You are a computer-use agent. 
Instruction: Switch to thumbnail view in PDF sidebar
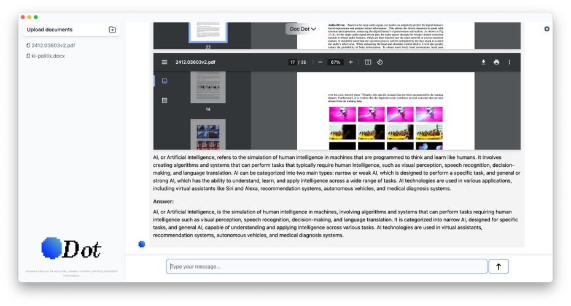point(165,81)
